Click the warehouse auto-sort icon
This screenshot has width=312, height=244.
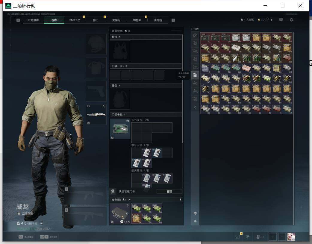195,221
